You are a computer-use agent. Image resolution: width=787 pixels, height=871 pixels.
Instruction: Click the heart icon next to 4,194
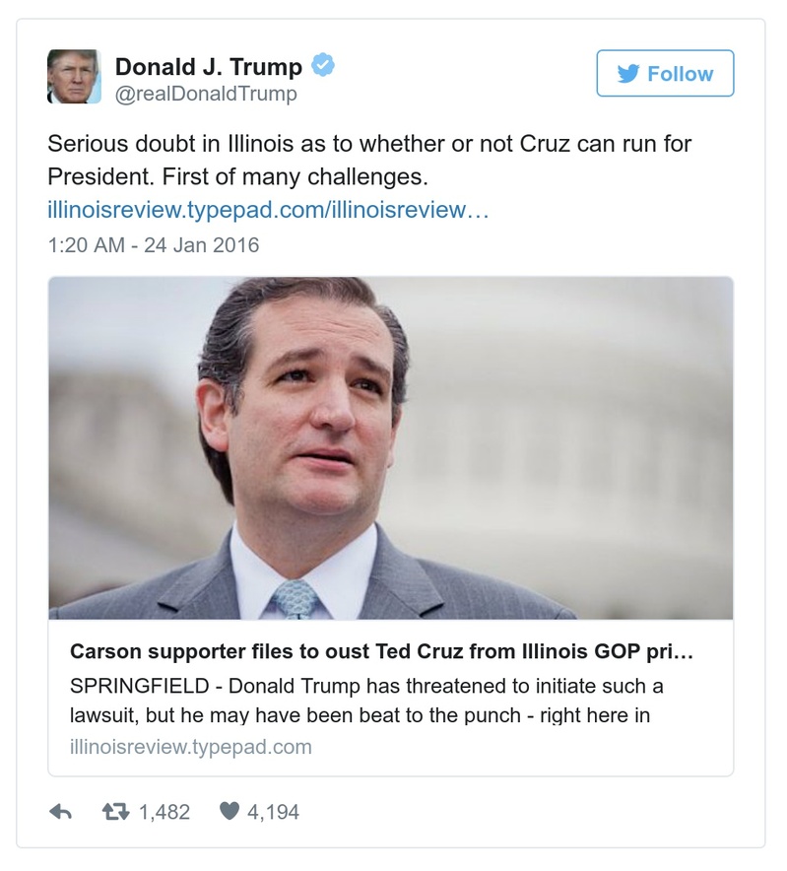coord(231,809)
